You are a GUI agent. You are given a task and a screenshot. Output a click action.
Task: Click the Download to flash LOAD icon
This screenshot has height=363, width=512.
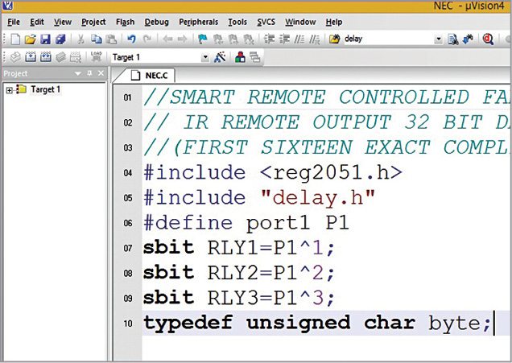[x=96, y=57]
